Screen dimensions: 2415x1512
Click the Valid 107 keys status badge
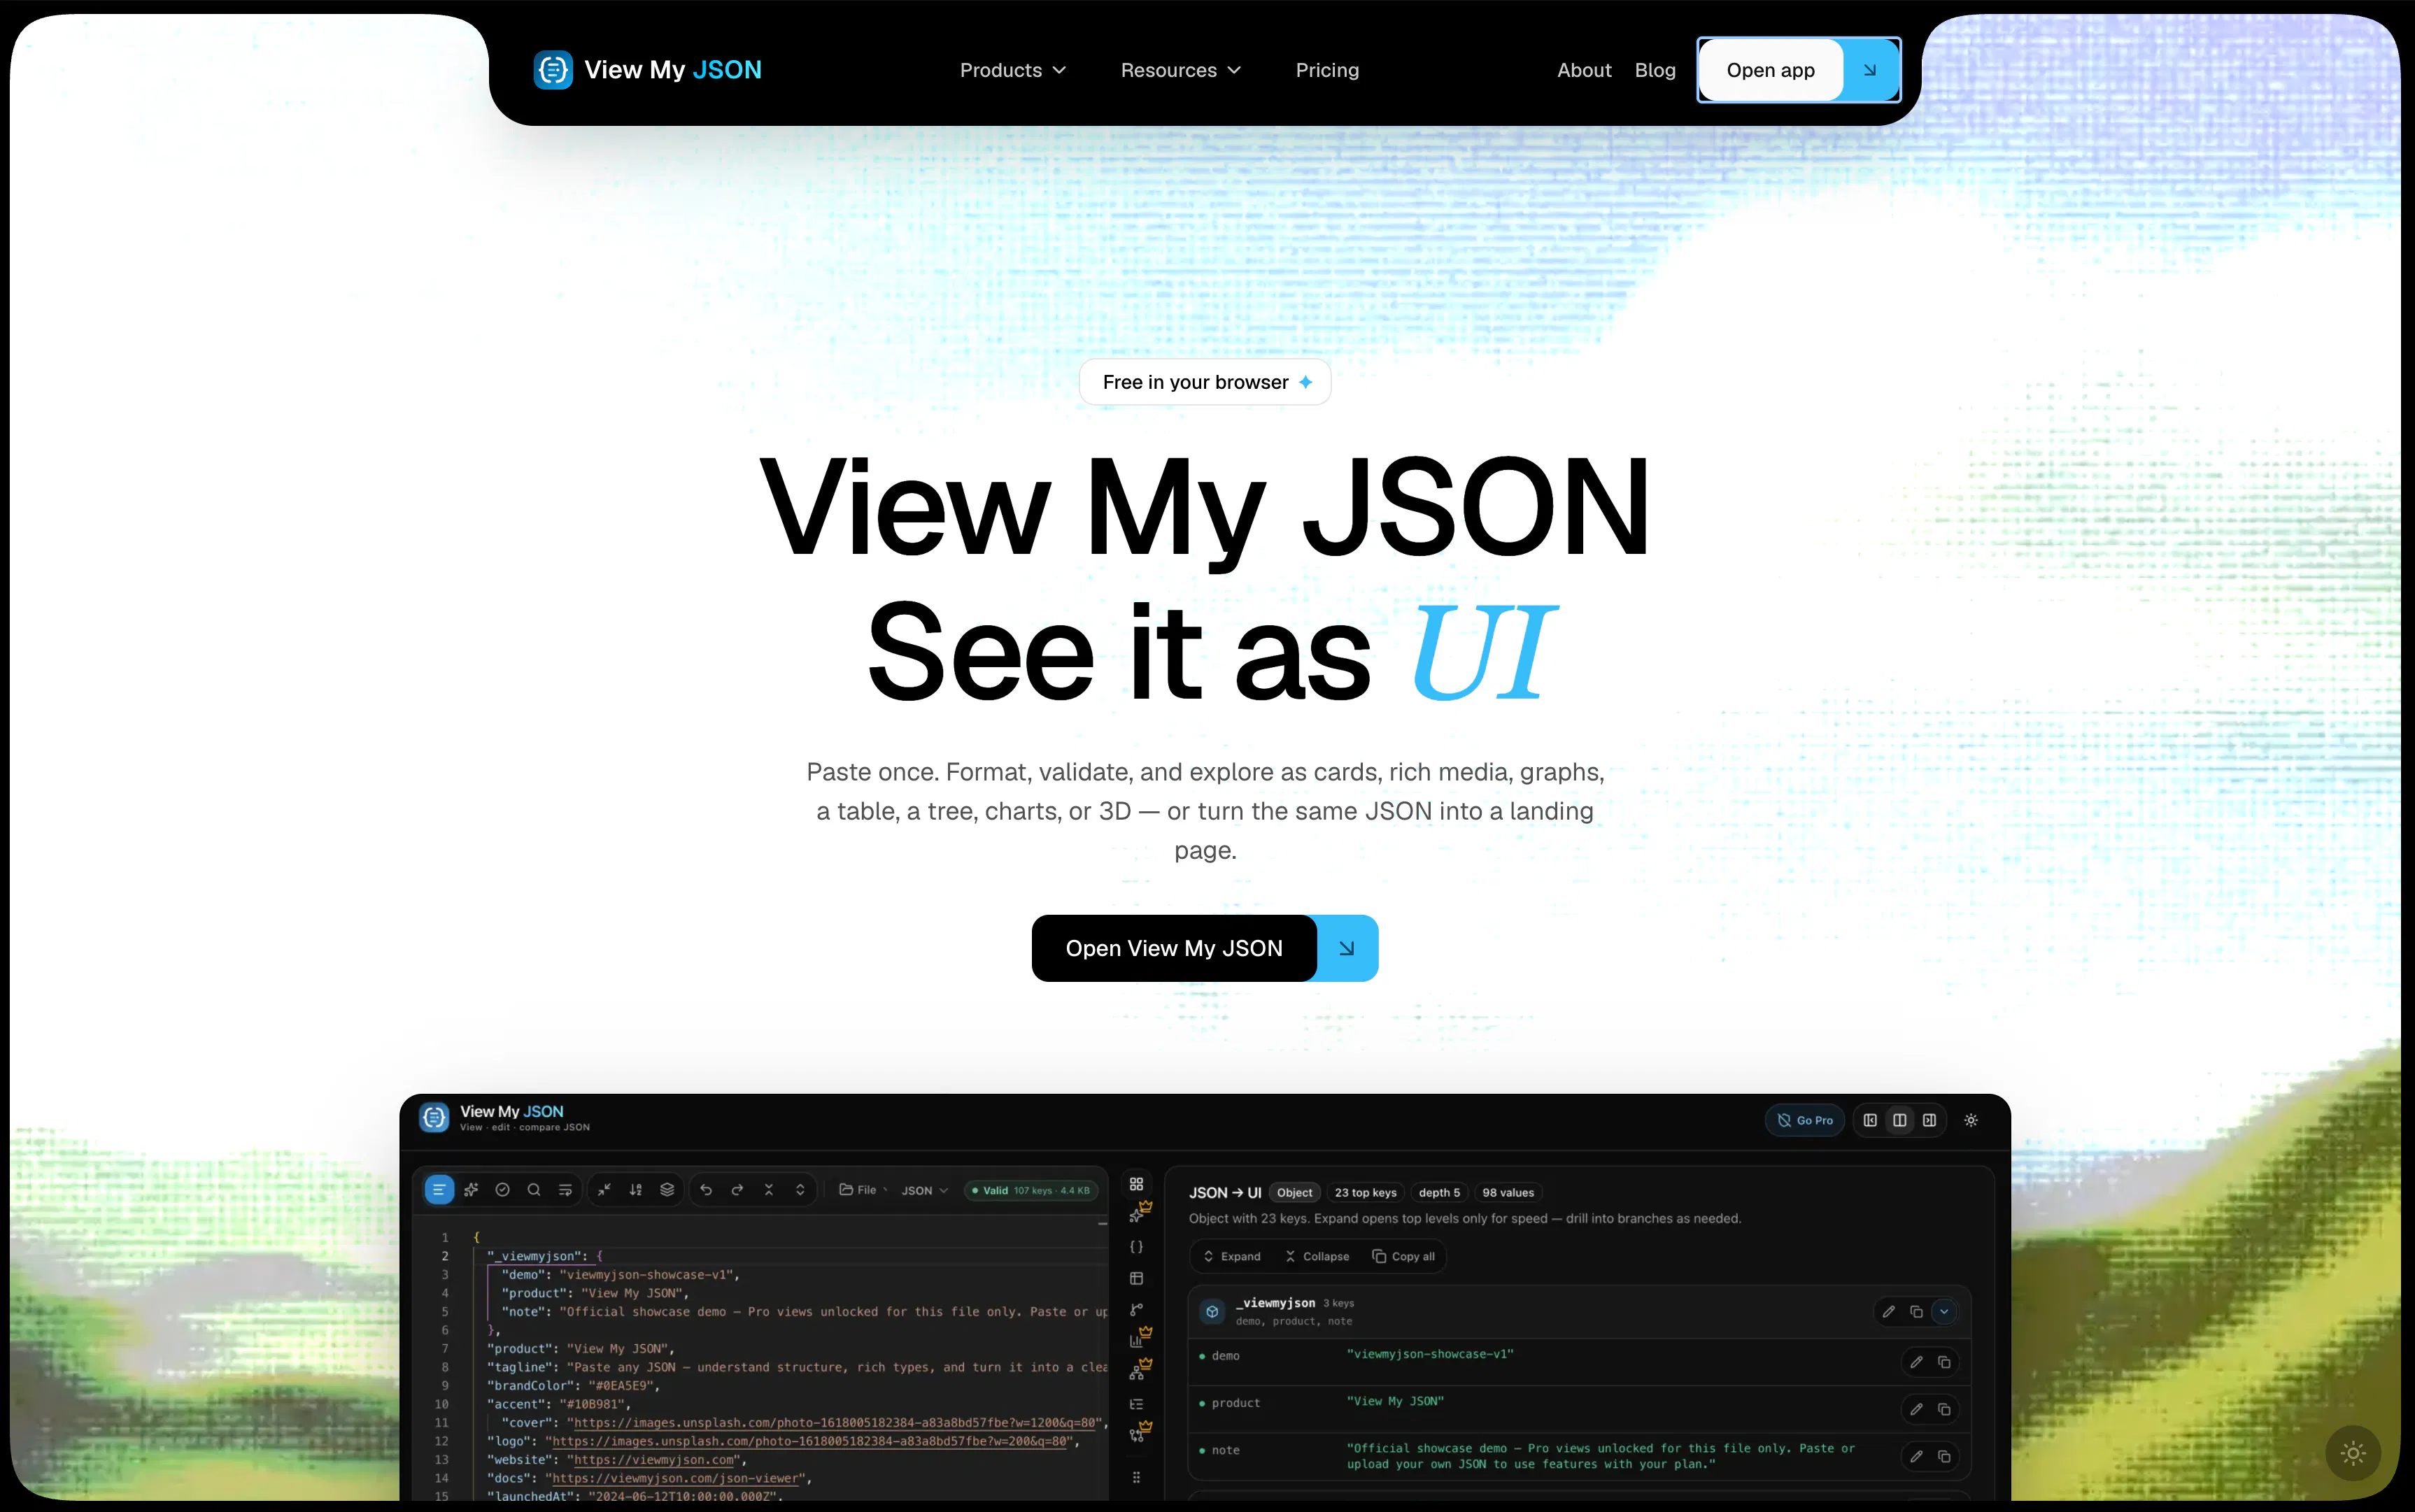[1031, 1190]
